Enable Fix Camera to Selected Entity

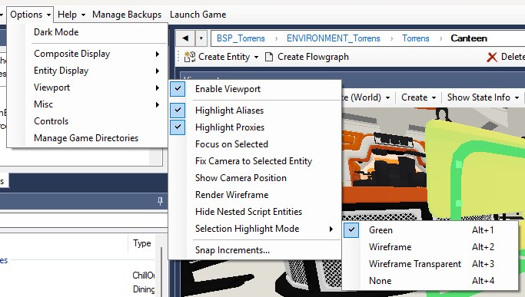pyautogui.click(x=254, y=161)
